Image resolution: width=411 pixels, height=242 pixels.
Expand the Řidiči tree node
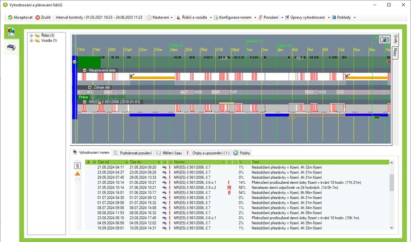pyautogui.click(x=31, y=36)
